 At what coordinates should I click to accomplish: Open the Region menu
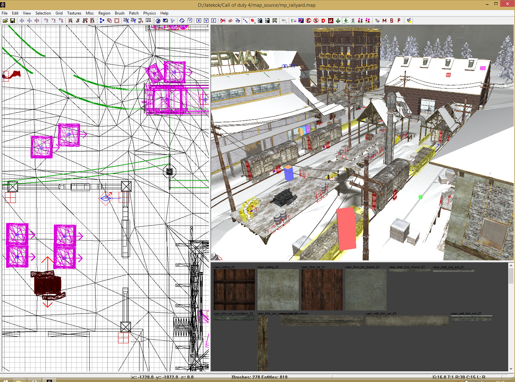pyautogui.click(x=104, y=13)
